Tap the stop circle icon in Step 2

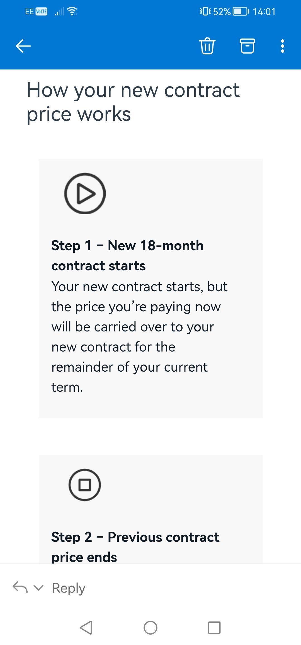[x=85, y=485]
